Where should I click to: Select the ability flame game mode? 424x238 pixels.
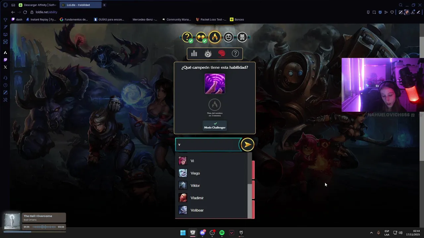215,37
